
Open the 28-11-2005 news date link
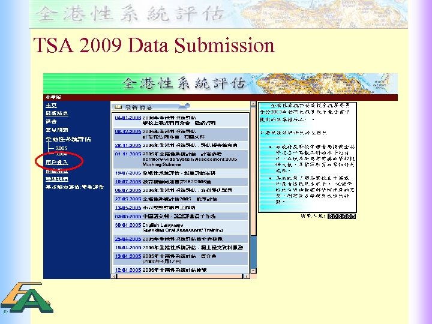coord(128,145)
